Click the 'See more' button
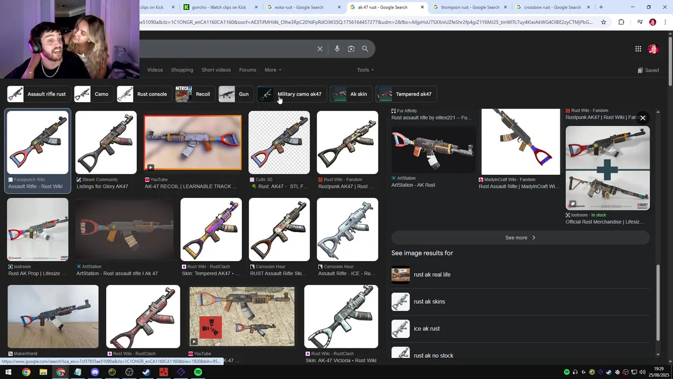The image size is (673, 379). click(521, 238)
